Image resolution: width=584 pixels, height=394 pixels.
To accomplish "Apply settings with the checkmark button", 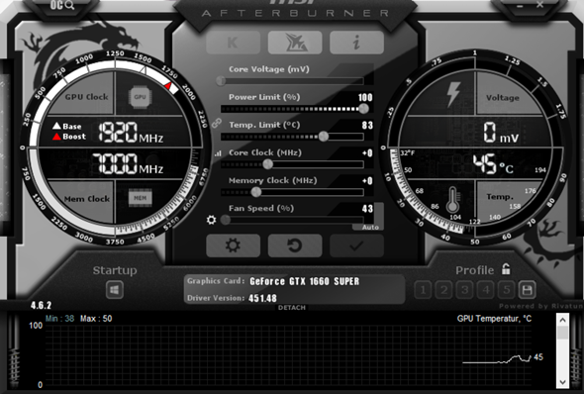I will (356, 246).
